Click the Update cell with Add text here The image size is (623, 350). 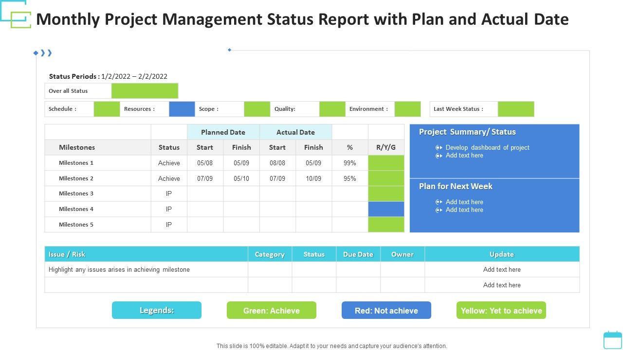[502, 269]
